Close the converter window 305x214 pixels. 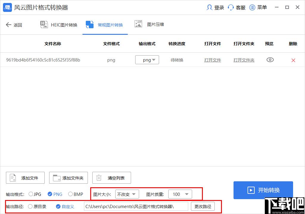point(298,7)
